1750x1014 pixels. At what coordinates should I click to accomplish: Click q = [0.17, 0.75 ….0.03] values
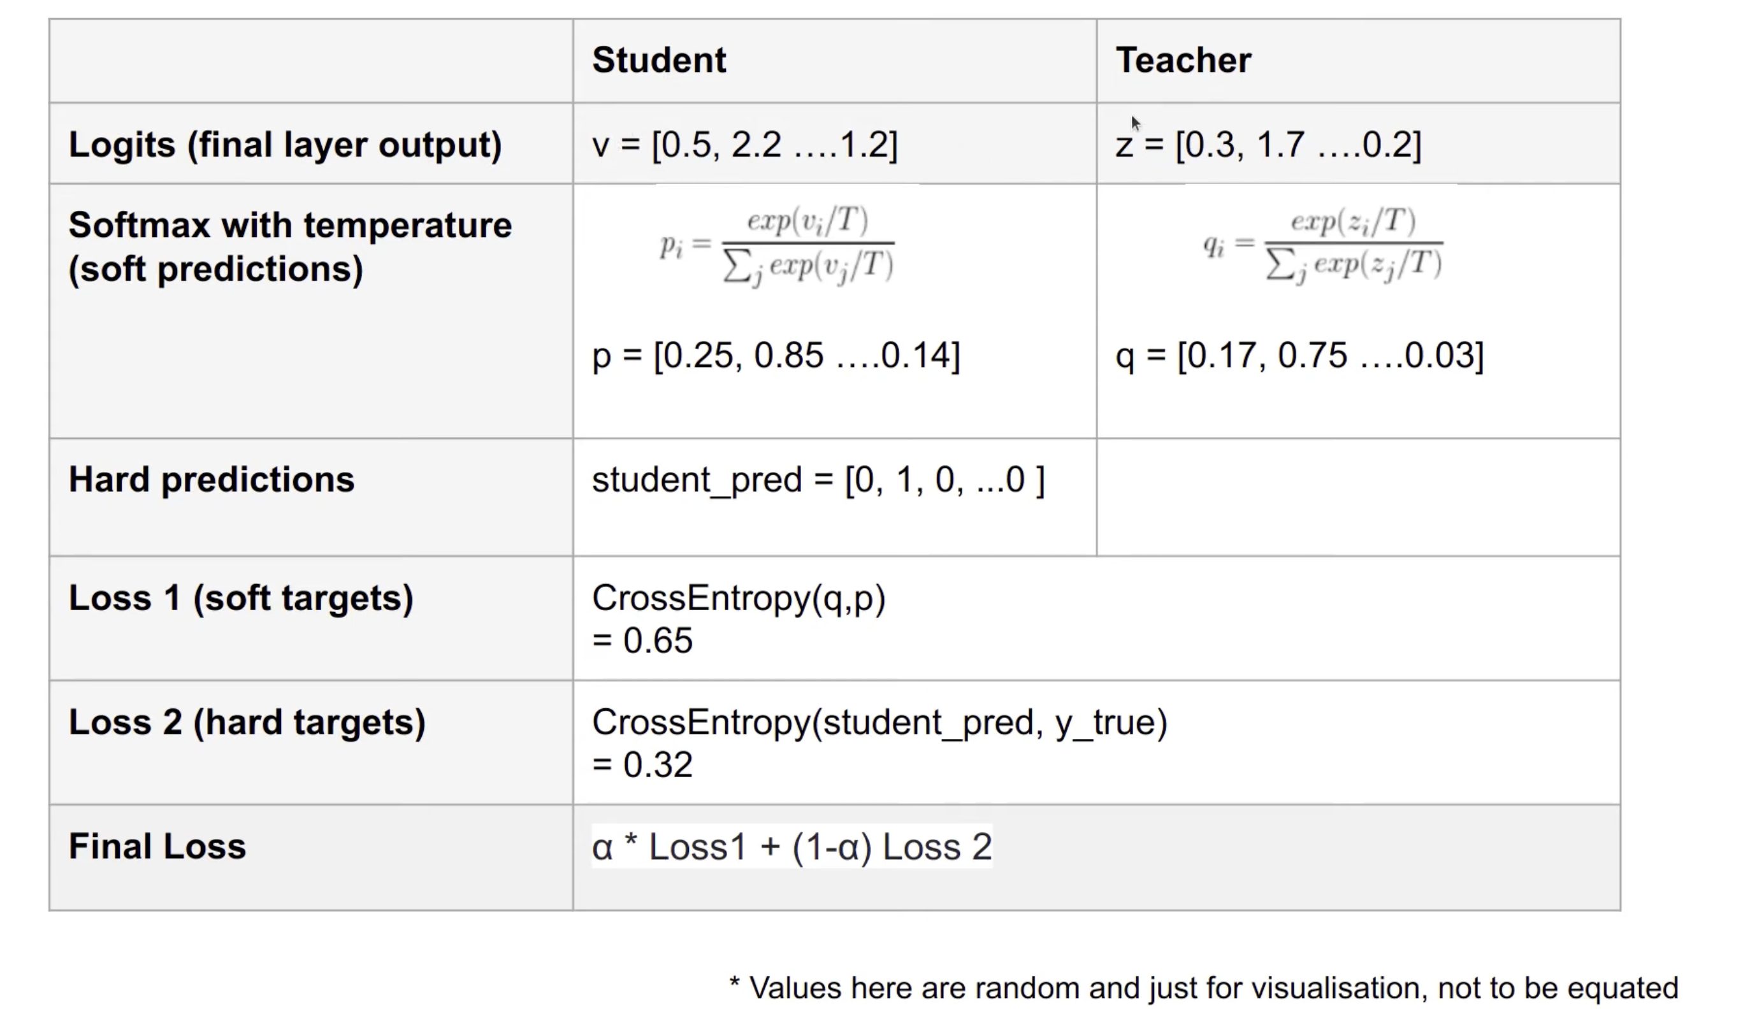pos(1299,355)
